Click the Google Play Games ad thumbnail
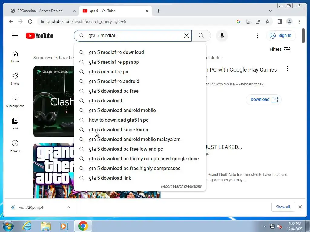 click(53, 101)
